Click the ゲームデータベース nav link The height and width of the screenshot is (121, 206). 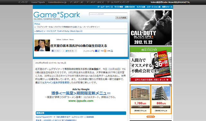pyautogui.click(x=105, y=7)
